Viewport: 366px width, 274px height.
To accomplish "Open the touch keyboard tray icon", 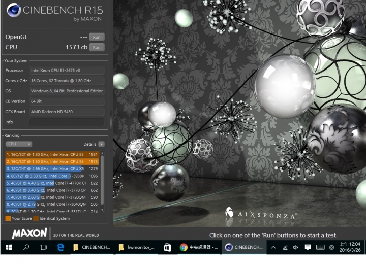I will 320,247.
